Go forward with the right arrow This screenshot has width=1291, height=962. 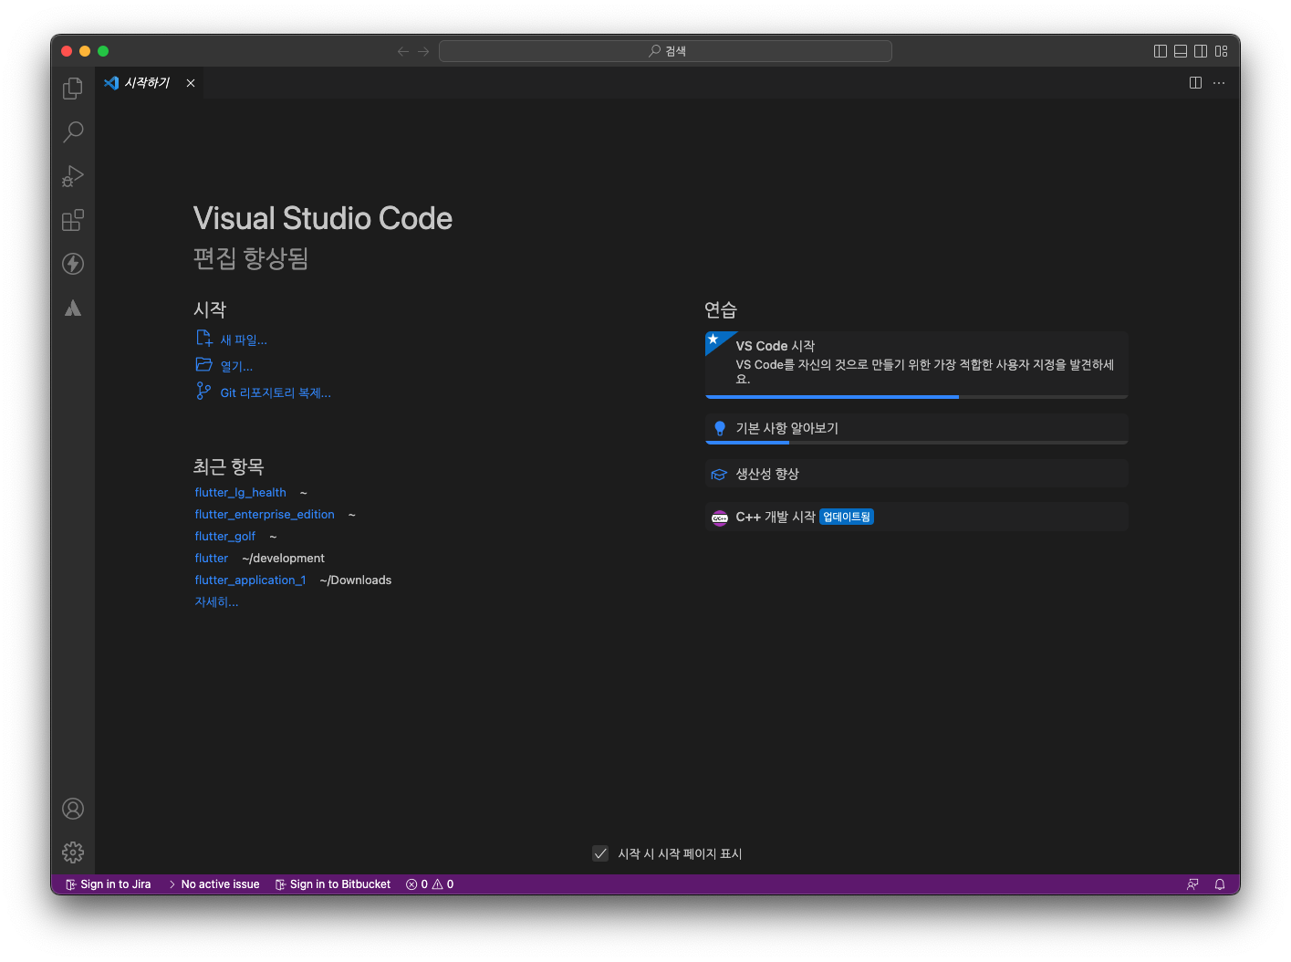423,51
